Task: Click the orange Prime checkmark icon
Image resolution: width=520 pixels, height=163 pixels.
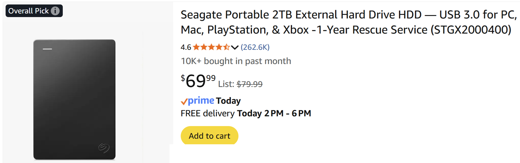Action: point(184,102)
